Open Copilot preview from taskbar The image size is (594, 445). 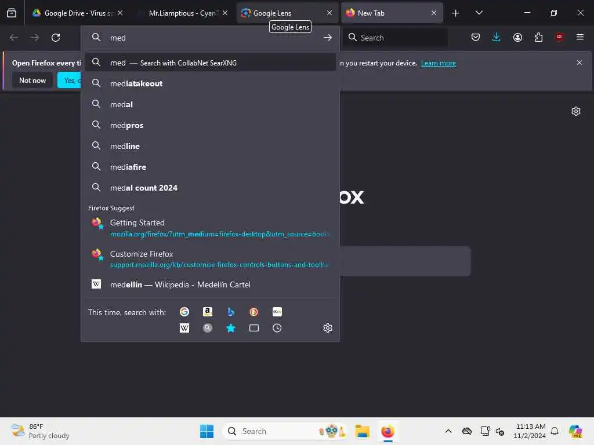[x=575, y=431]
